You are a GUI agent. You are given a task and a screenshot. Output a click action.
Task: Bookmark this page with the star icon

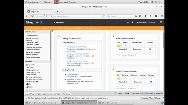coord(136,16)
